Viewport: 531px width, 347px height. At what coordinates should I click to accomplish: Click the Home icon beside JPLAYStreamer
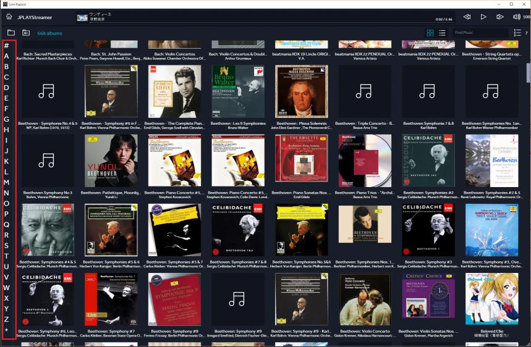tap(7, 17)
